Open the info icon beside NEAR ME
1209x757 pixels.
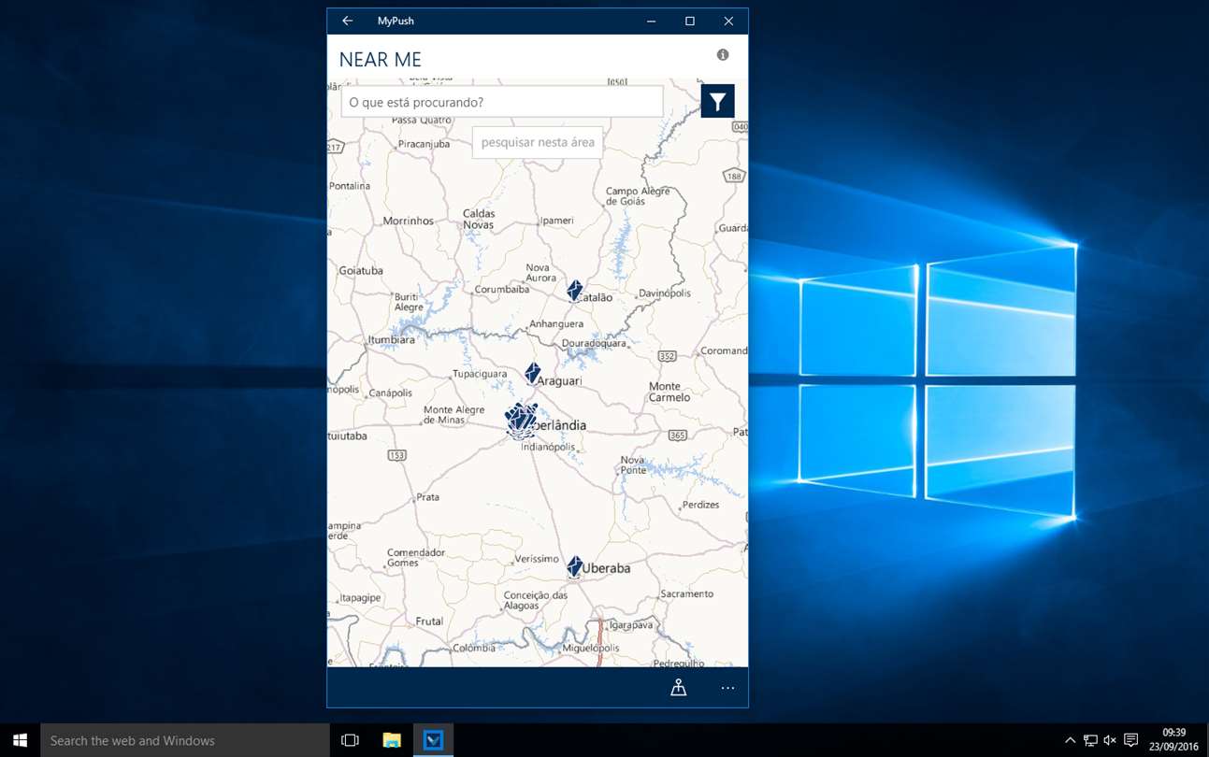[723, 55]
